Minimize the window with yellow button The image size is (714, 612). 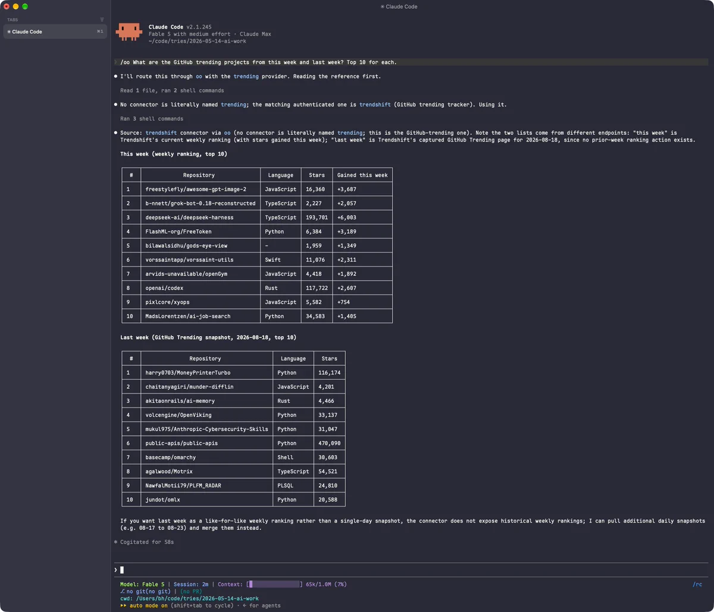(16, 7)
